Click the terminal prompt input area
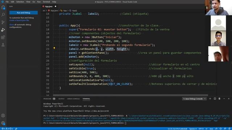This screenshot has height=130, width=232. point(126,123)
